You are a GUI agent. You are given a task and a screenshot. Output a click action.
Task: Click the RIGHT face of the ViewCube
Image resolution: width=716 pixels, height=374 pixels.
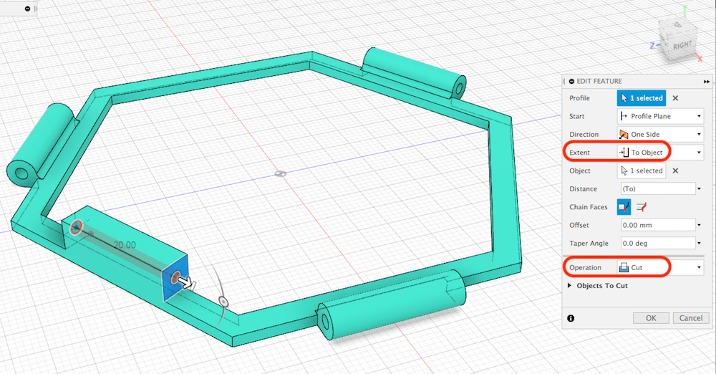[x=681, y=45]
